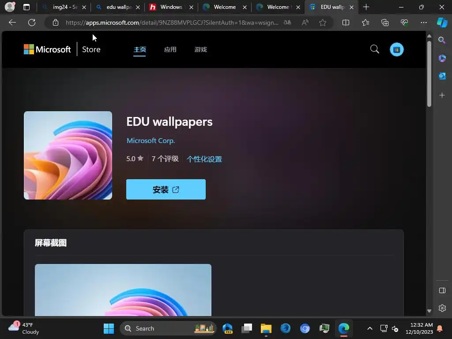
Task: Open the sidebar Search tool
Action: 442,40
